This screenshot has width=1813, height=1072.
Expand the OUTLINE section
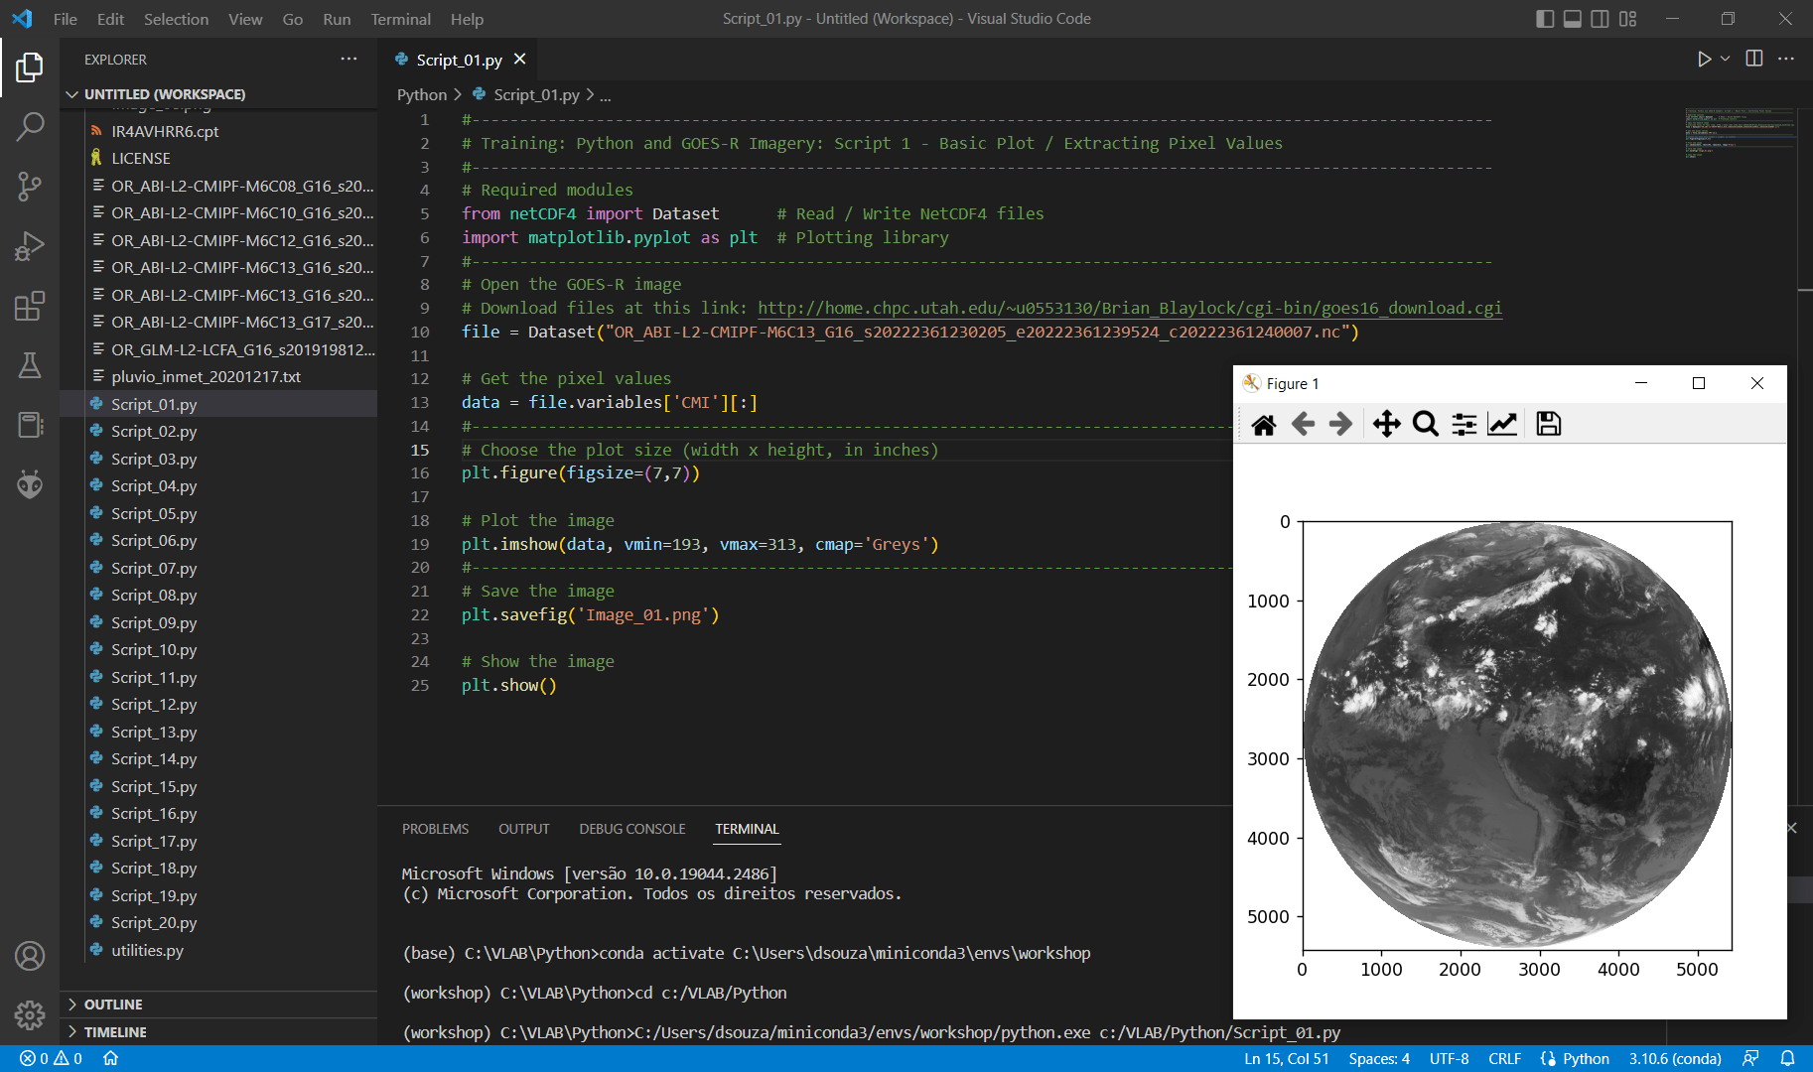(x=218, y=1005)
